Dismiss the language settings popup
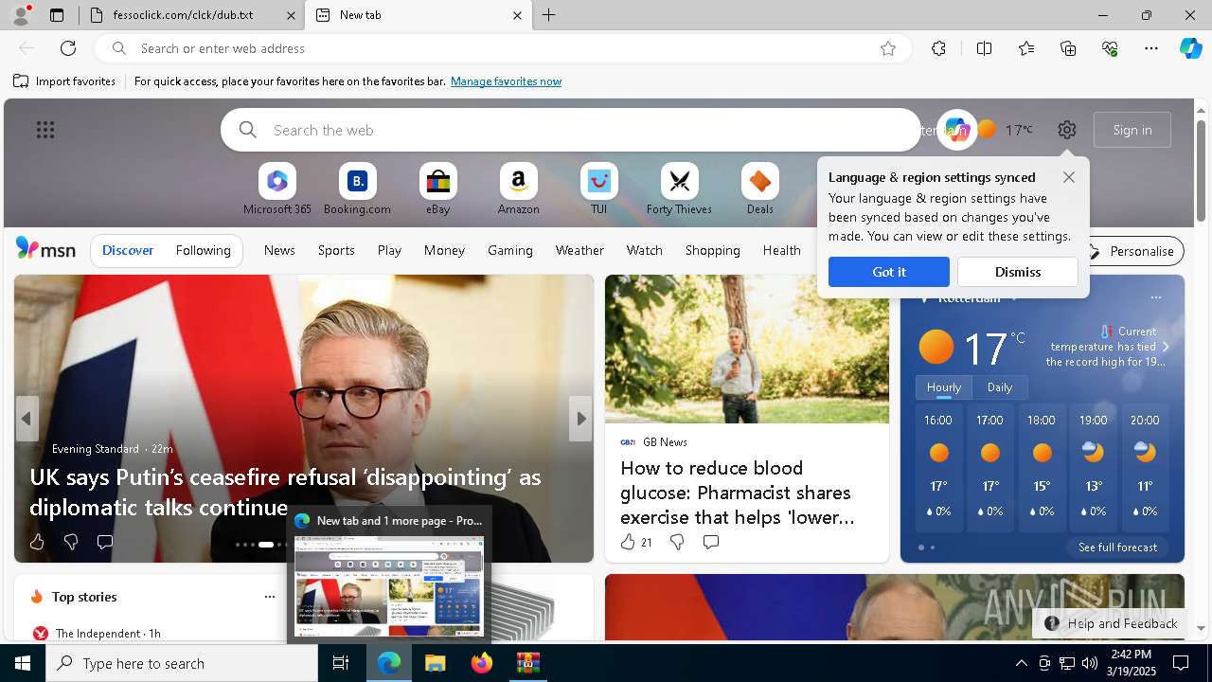Image resolution: width=1212 pixels, height=682 pixels. [1018, 272]
